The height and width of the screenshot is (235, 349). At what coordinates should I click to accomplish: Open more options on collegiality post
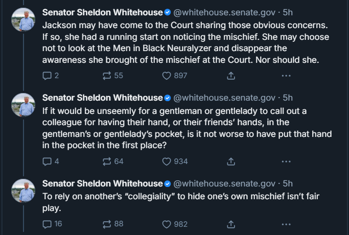coord(286,224)
